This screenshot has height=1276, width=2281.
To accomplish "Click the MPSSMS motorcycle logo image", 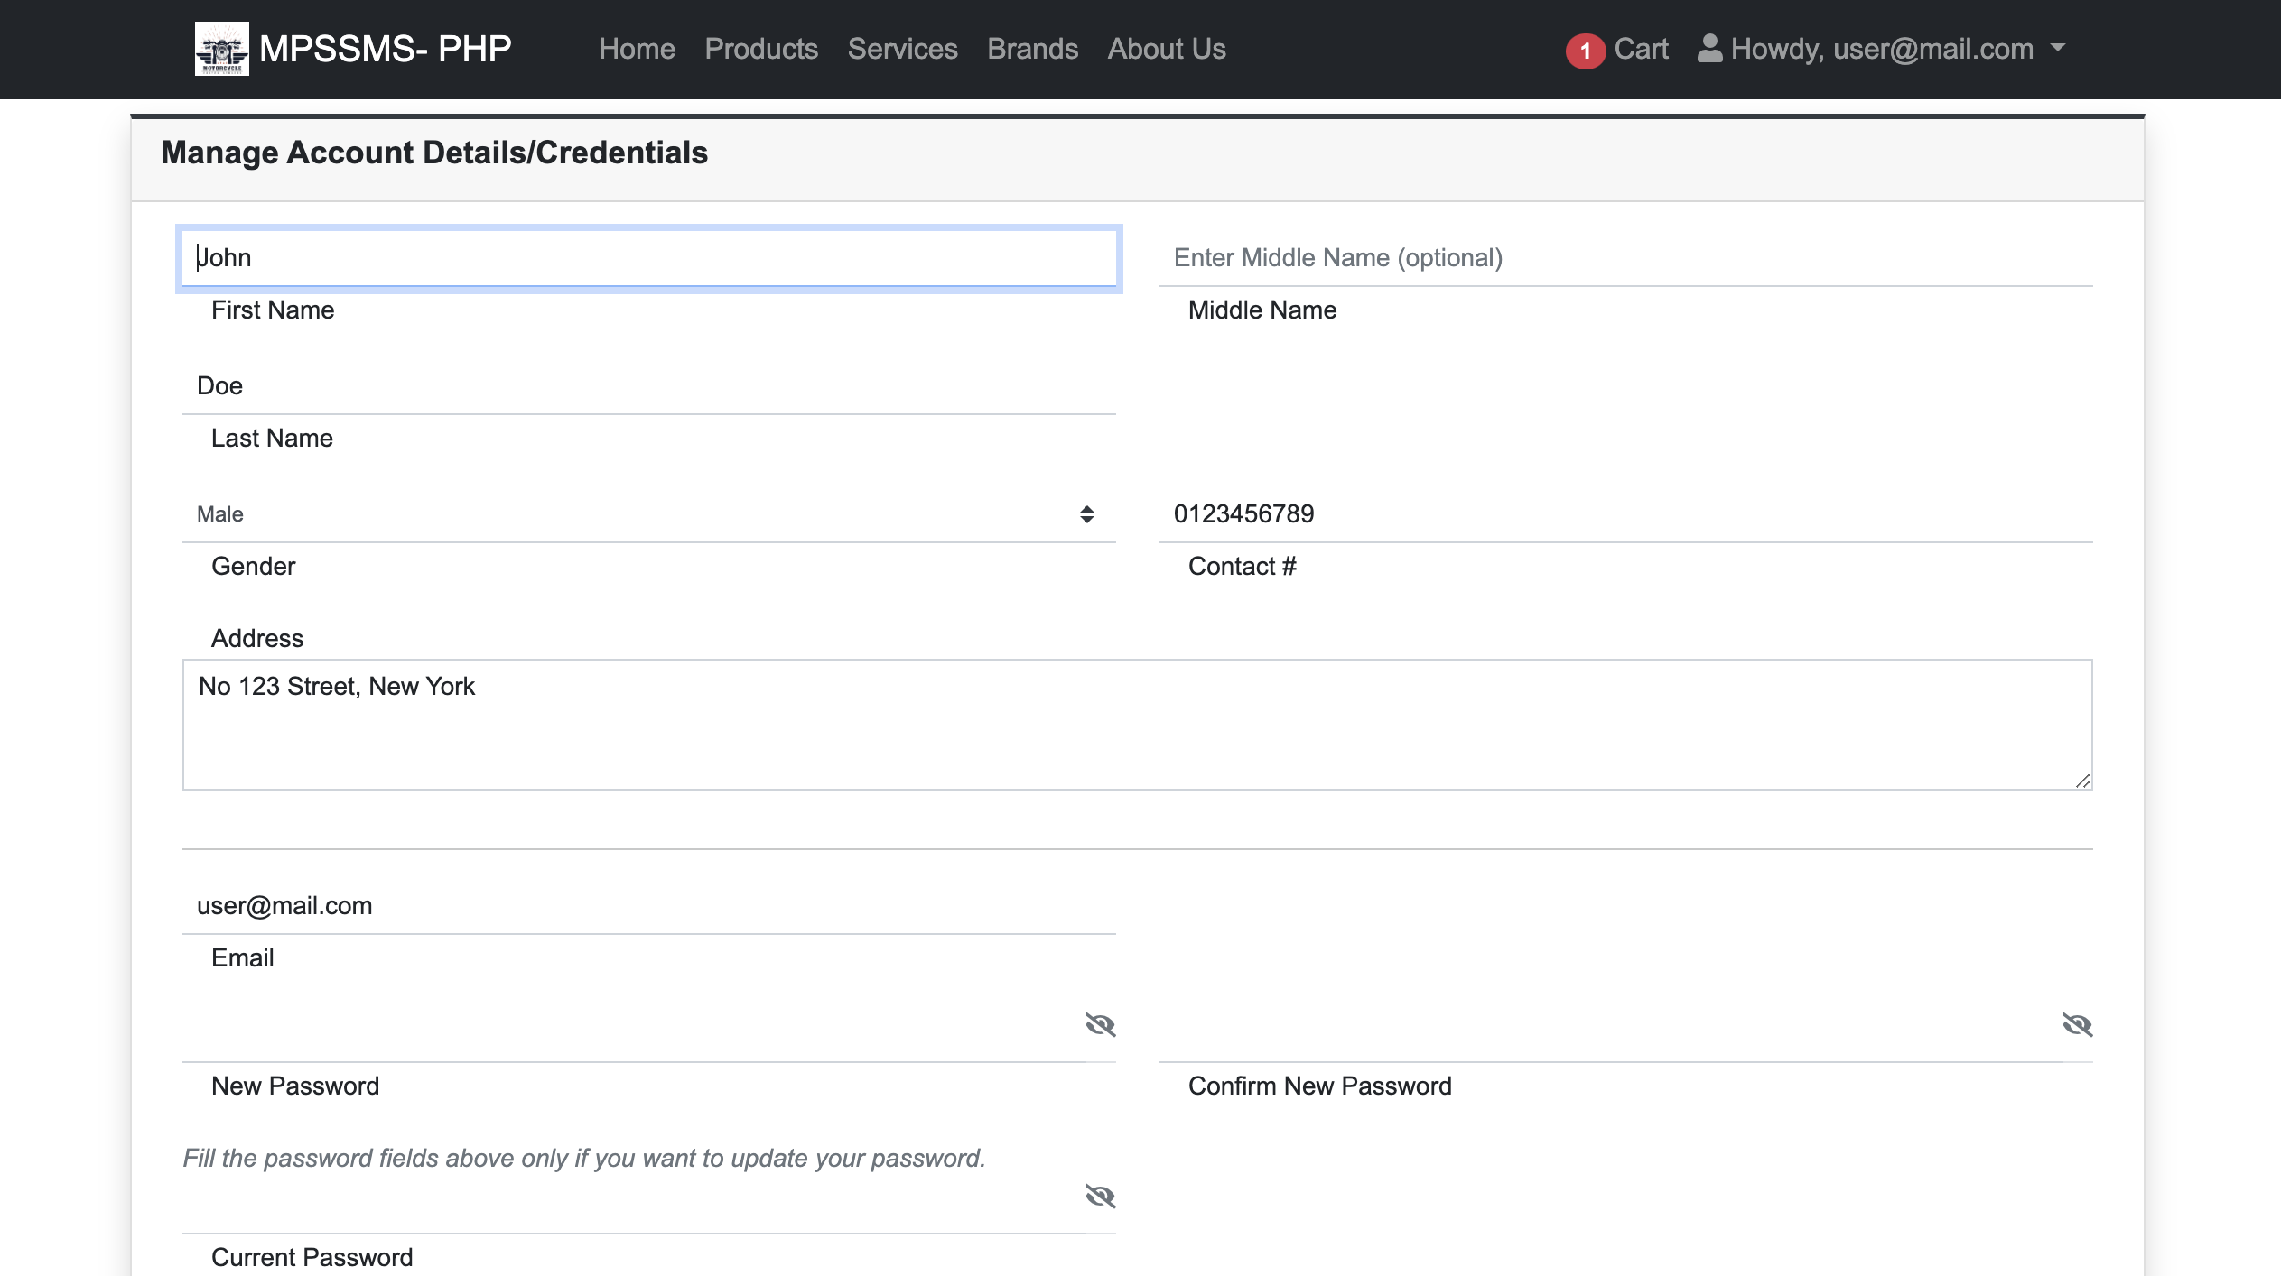I will (222, 49).
